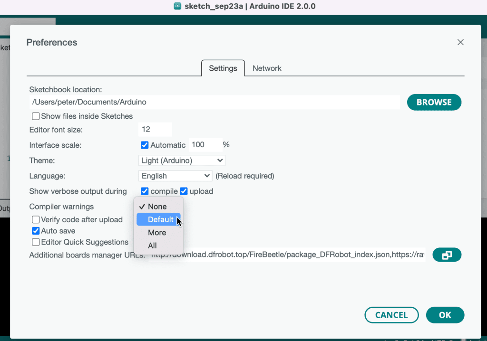Click the BROWSE button
Viewport: 487px width, 341px height.
pyautogui.click(x=434, y=103)
